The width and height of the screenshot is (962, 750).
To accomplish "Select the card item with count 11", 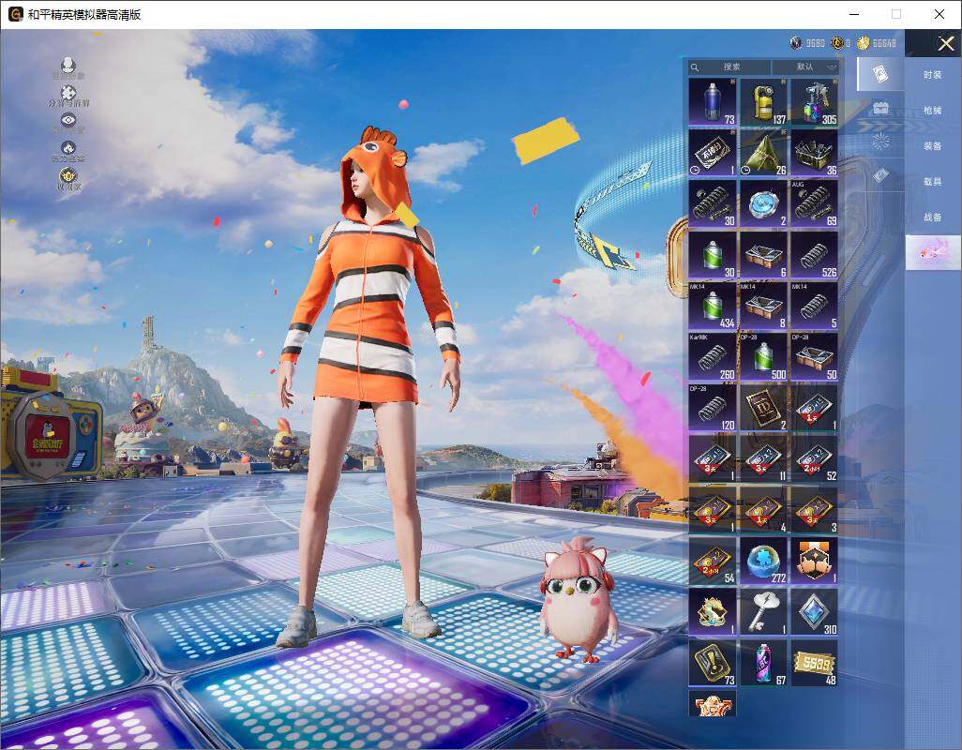I will pos(763,458).
